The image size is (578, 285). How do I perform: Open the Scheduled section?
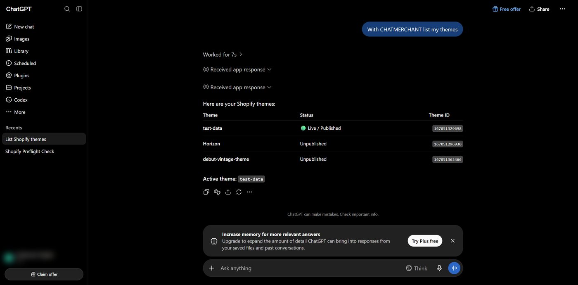point(43,63)
